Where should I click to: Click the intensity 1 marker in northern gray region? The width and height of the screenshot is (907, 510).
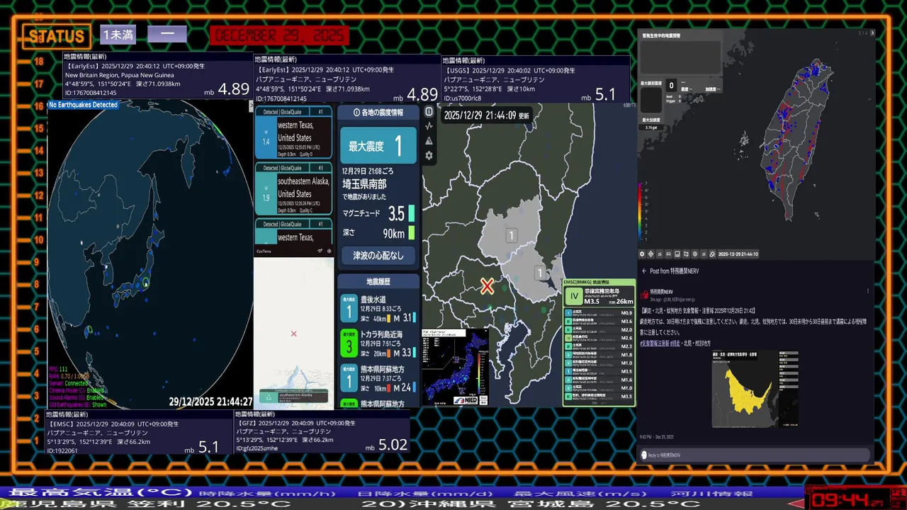[x=511, y=235]
